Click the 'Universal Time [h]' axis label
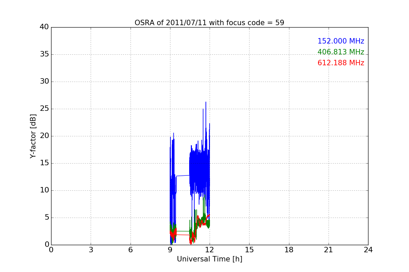The width and height of the screenshot is (409, 272). (209, 259)
